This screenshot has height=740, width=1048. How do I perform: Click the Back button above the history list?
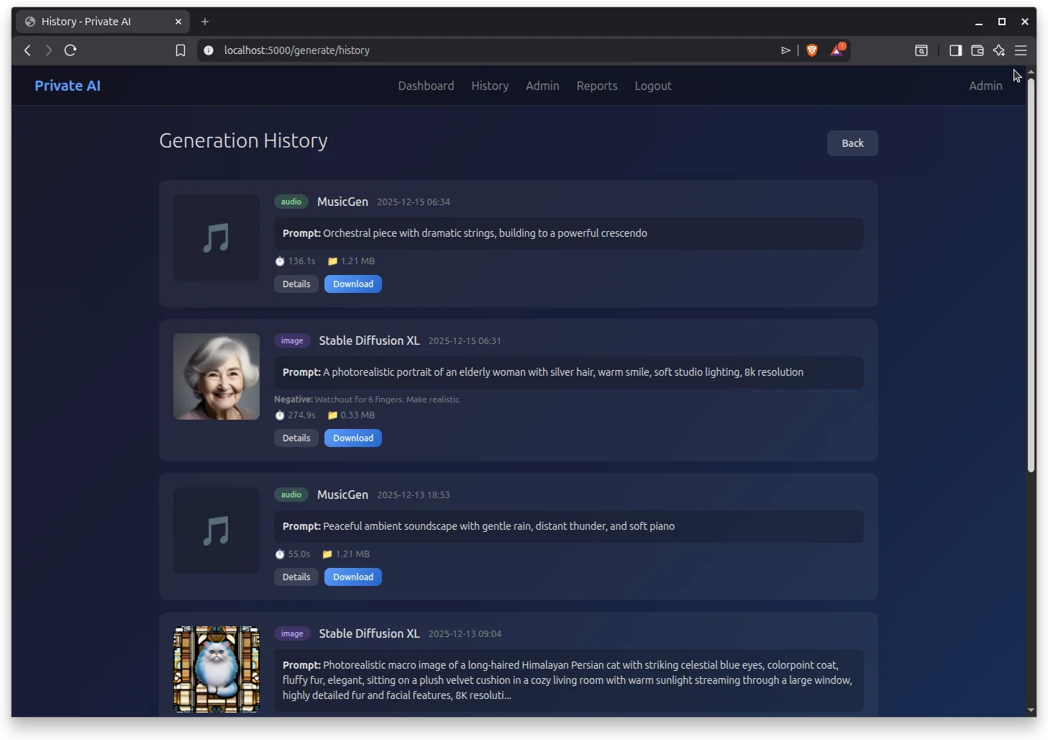[x=852, y=143]
